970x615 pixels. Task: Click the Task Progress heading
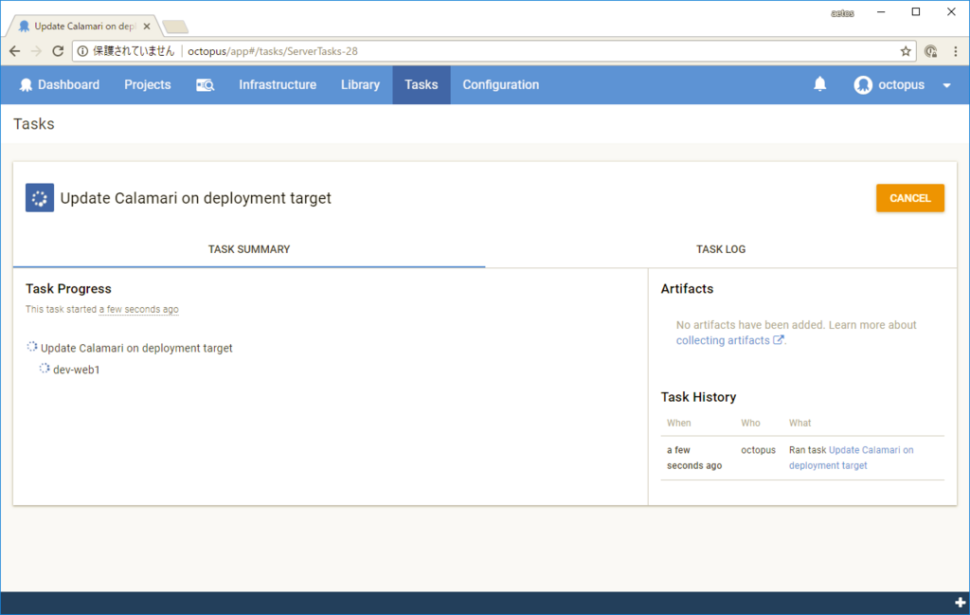(x=68, y=289)
